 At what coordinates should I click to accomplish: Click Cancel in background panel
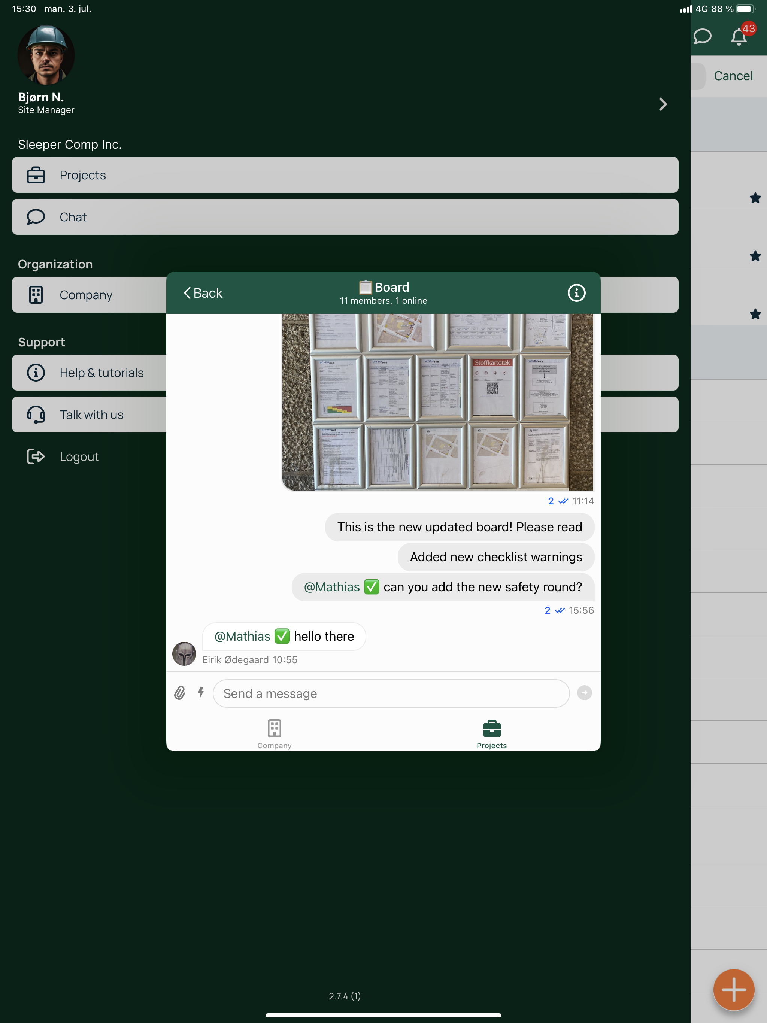[733, 76]
